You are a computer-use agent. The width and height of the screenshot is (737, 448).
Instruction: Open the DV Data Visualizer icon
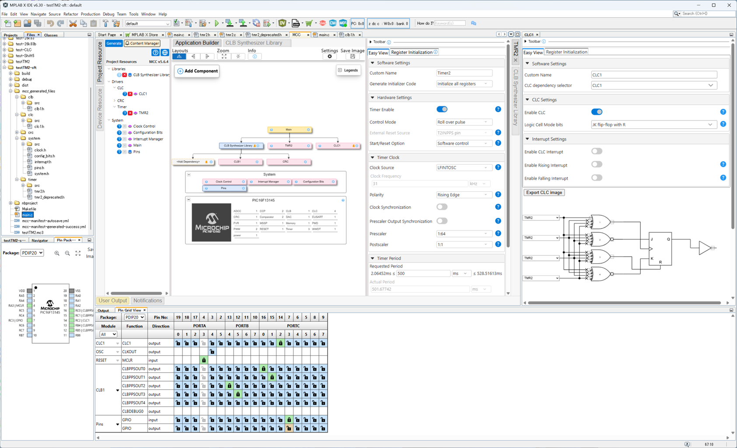point(283,23)
